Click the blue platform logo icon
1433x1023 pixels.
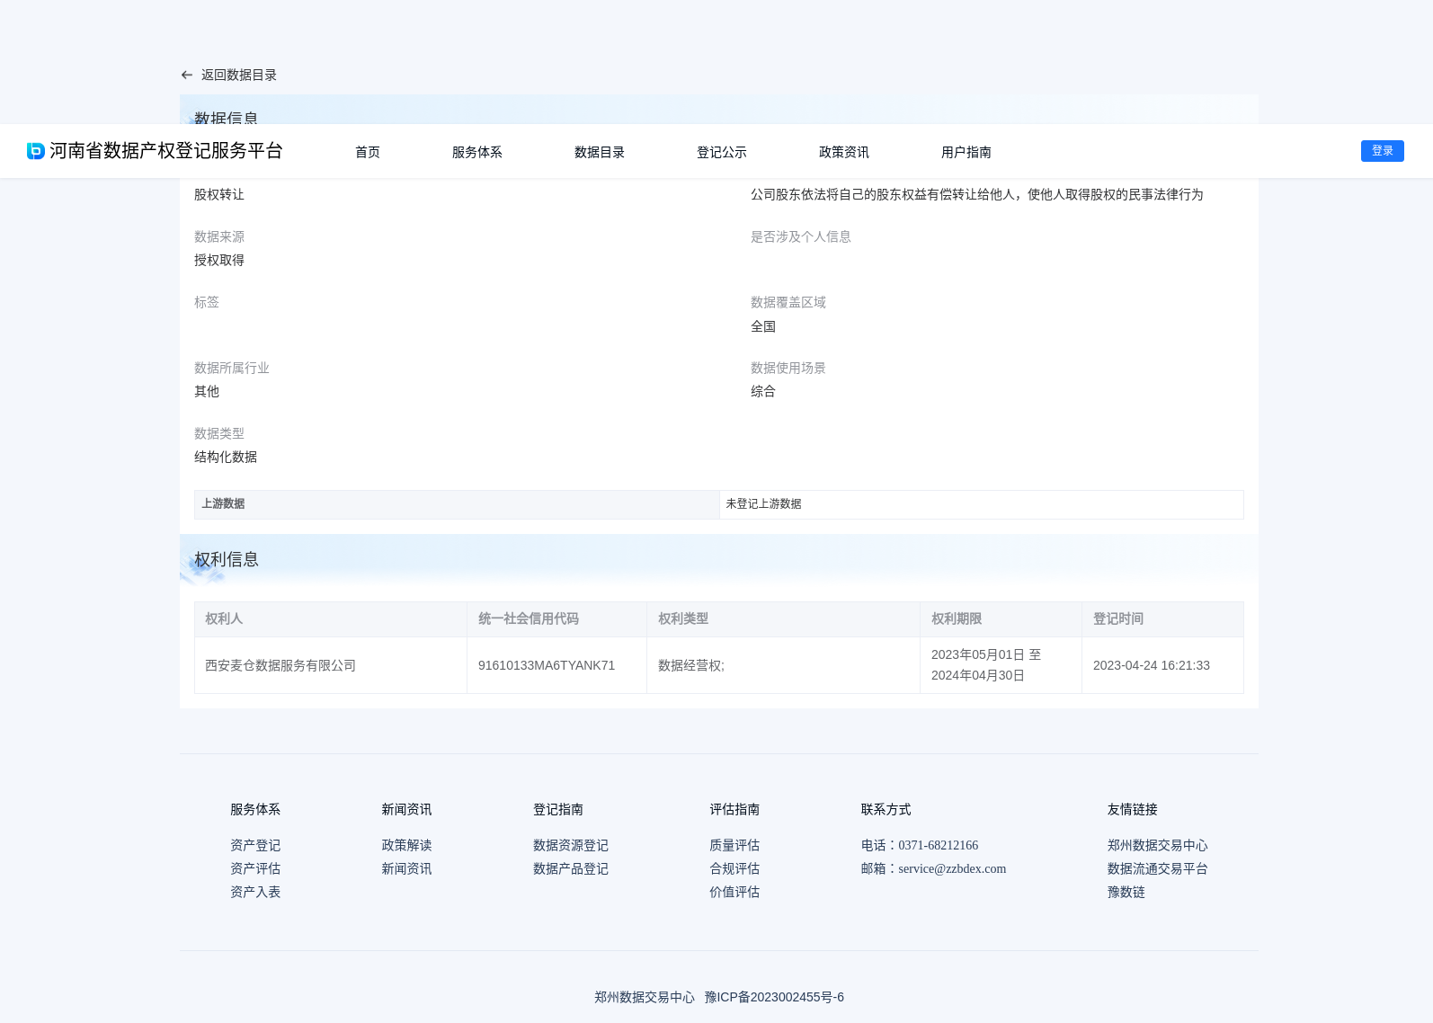click(36, 151)
